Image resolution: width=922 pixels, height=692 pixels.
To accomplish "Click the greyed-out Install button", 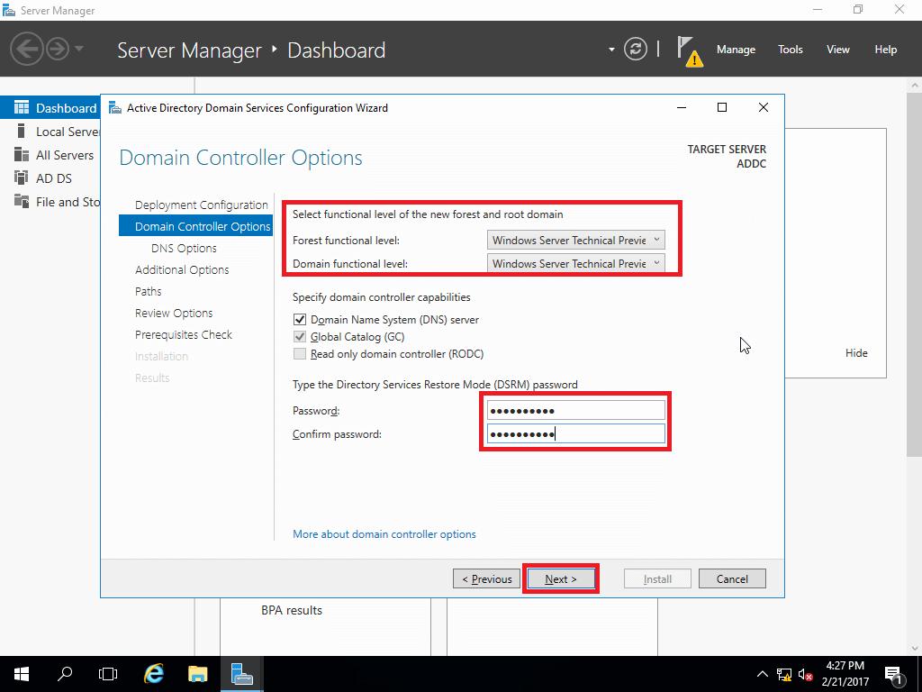I will (x=657, y=578).
